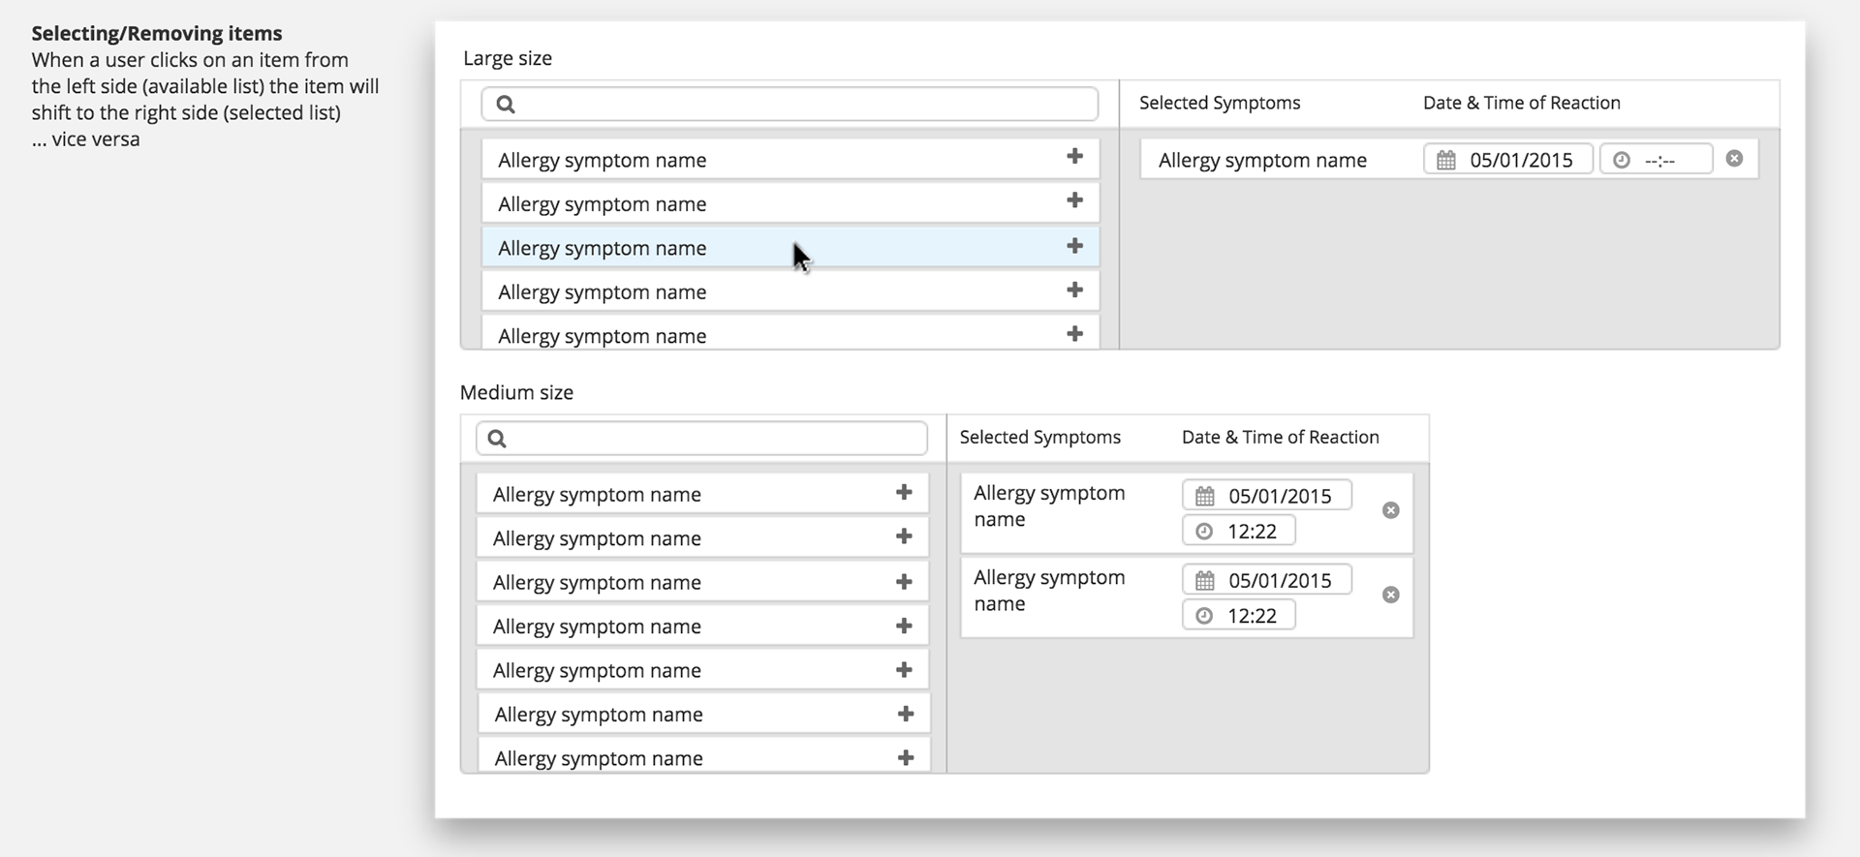Click the search magnifier icon in medium-size panel
Image resolution: width=1860 pixels, height=857 pixels.
pyautogui.click(x=497, y=439)
